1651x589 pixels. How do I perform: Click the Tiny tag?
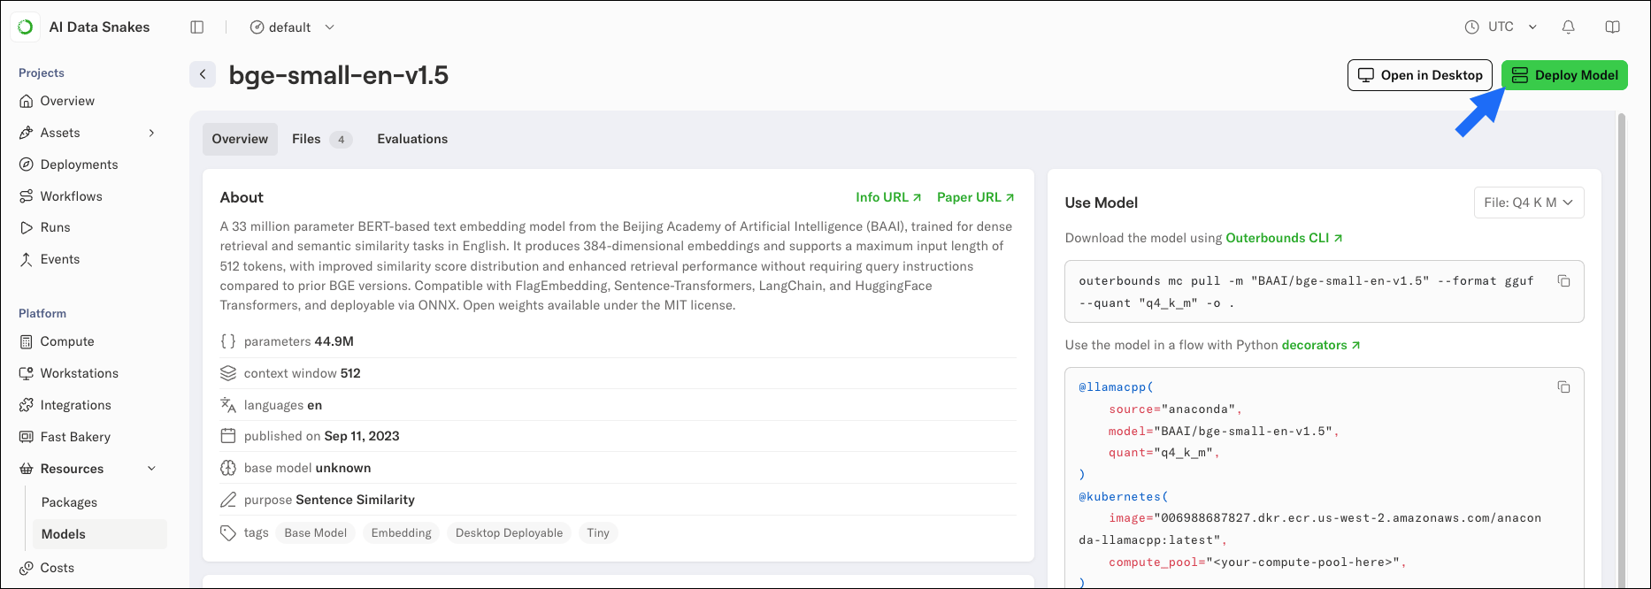(x=598, y=532)
